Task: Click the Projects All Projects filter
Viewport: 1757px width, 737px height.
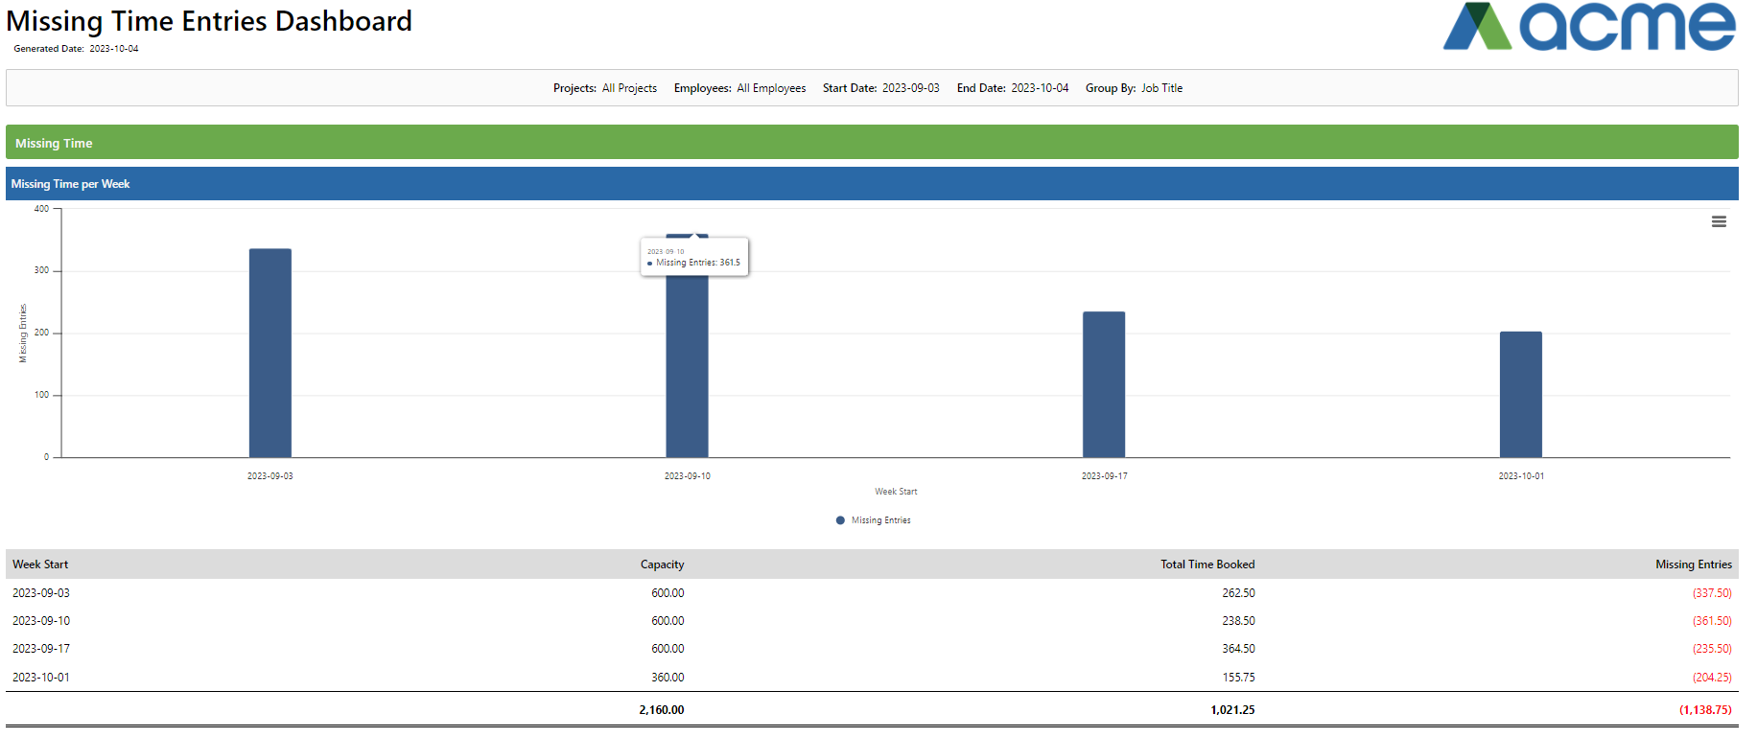Action: pos(605,88)
